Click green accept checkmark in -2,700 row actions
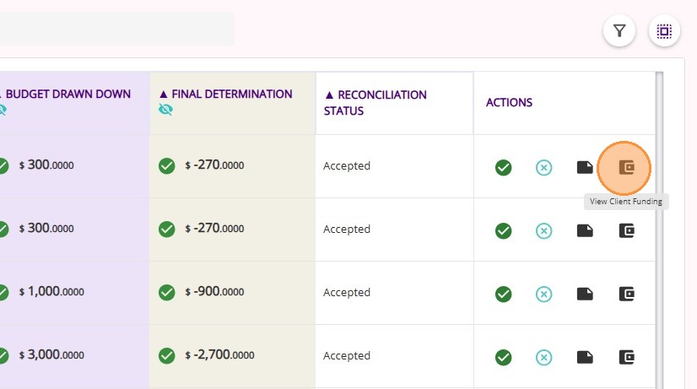This screenshot has height=389, width=697. pyautogui.click(x=504, y=357)
